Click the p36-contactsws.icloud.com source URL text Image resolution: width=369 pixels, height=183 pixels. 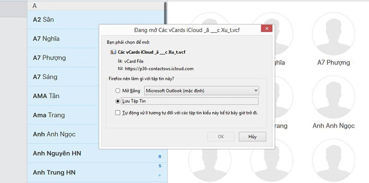pos(159,69)
